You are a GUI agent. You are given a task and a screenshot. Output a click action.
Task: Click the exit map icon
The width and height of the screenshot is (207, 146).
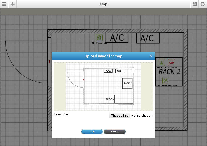pyautogui.click(x=203, y=4)
